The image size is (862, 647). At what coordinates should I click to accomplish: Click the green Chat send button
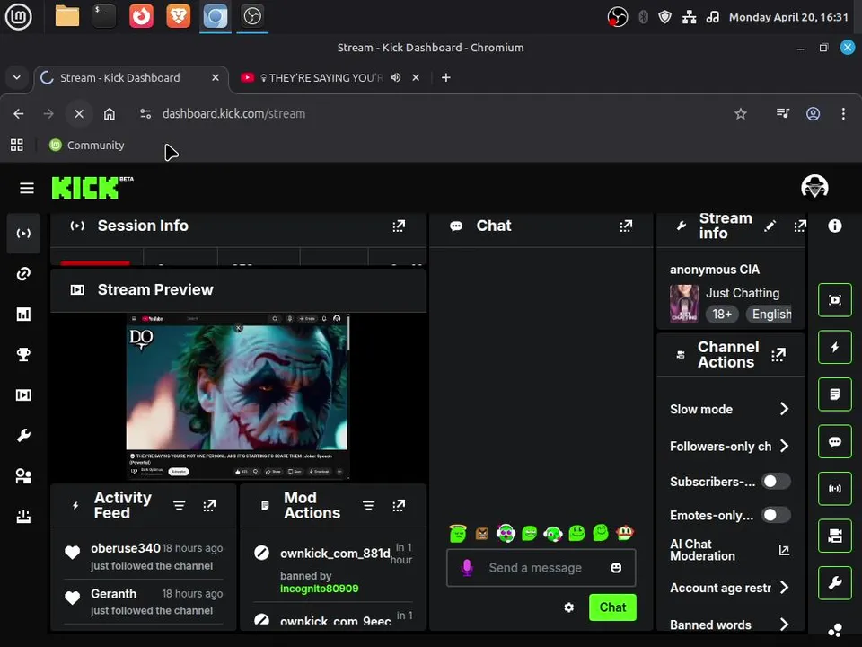(612, 607)
